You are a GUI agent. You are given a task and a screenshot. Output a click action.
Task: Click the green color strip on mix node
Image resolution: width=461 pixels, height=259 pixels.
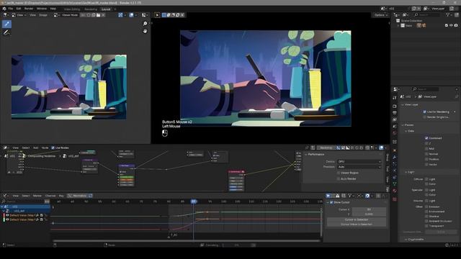tap(127, 177)
